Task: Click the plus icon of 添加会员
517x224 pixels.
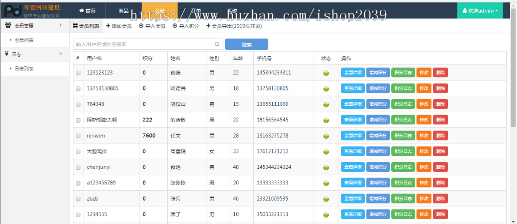Action: pos(108,26)
